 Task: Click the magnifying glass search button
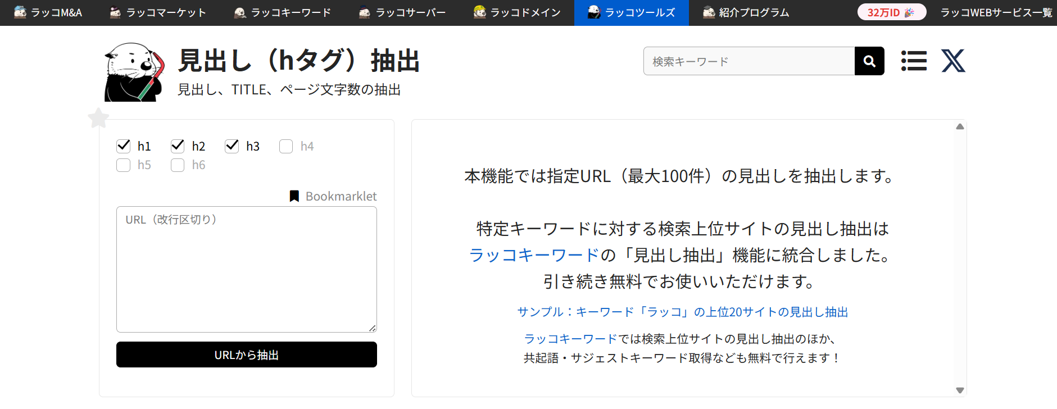point(869,61)
